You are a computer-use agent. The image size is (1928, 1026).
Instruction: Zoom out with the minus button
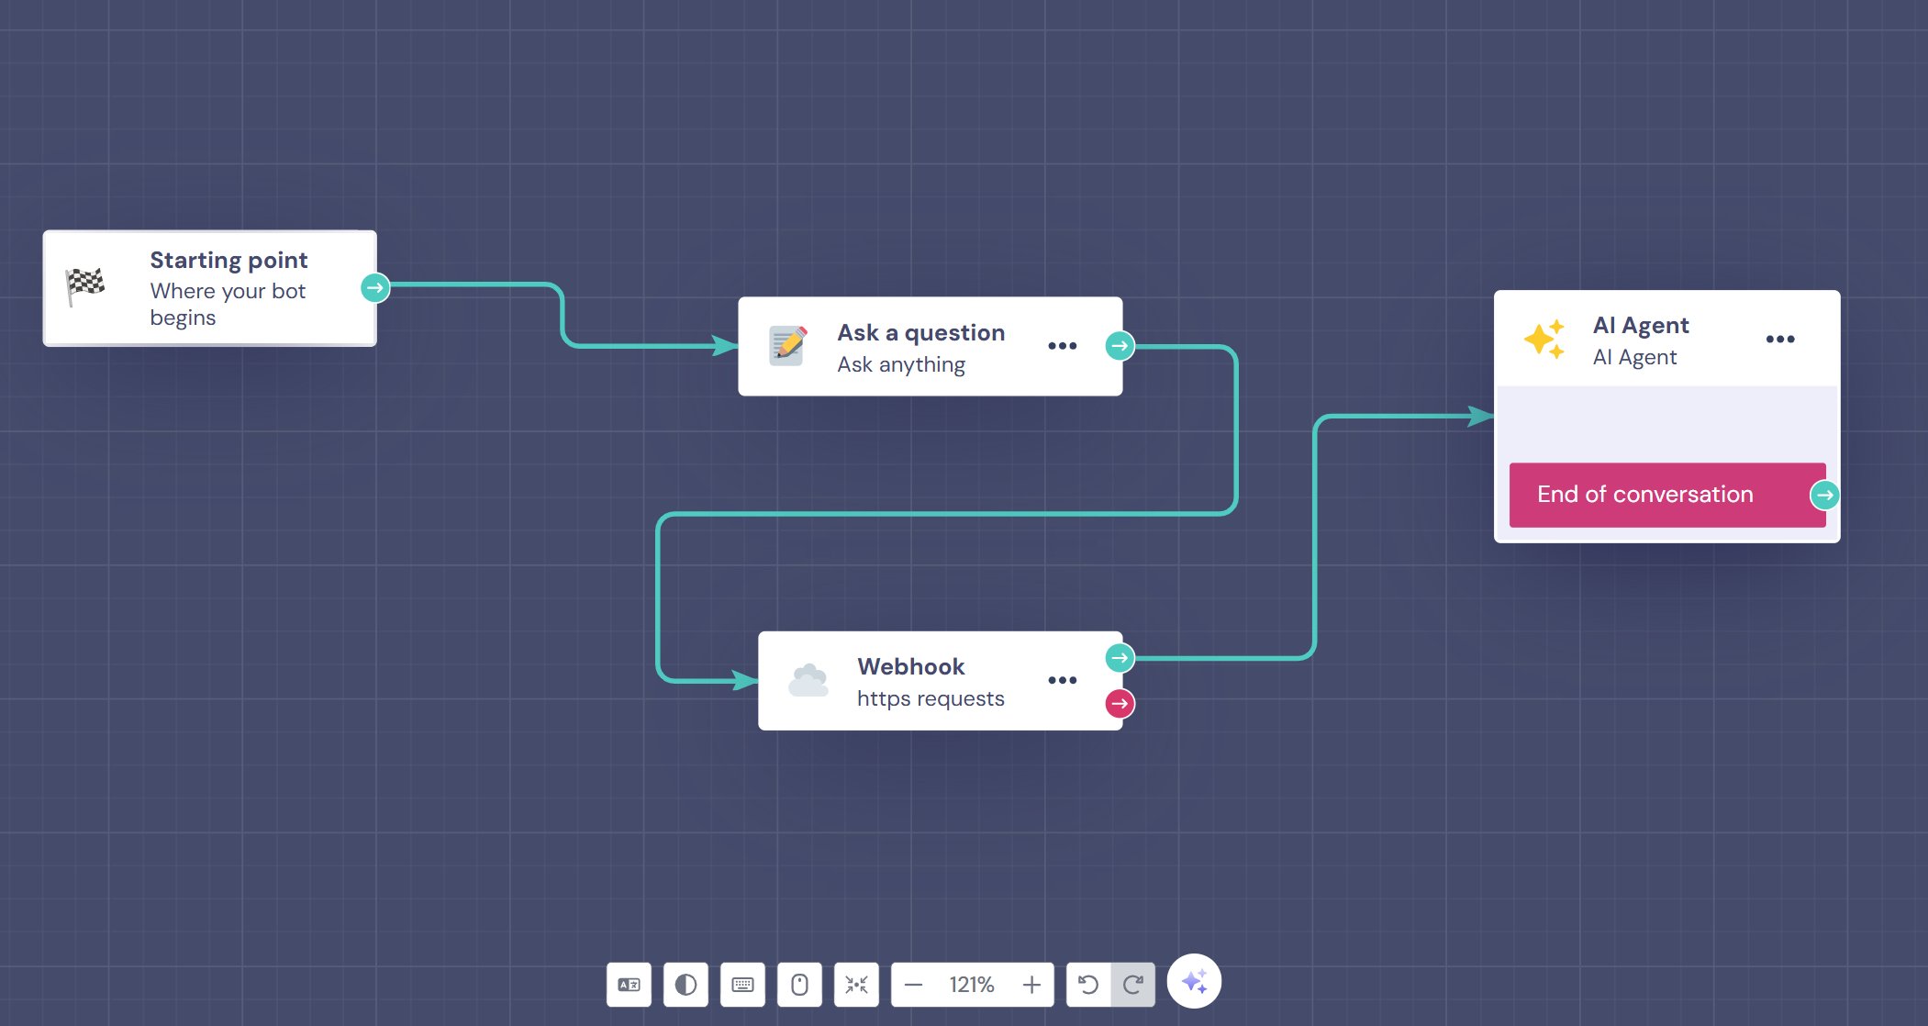[913, 985]
